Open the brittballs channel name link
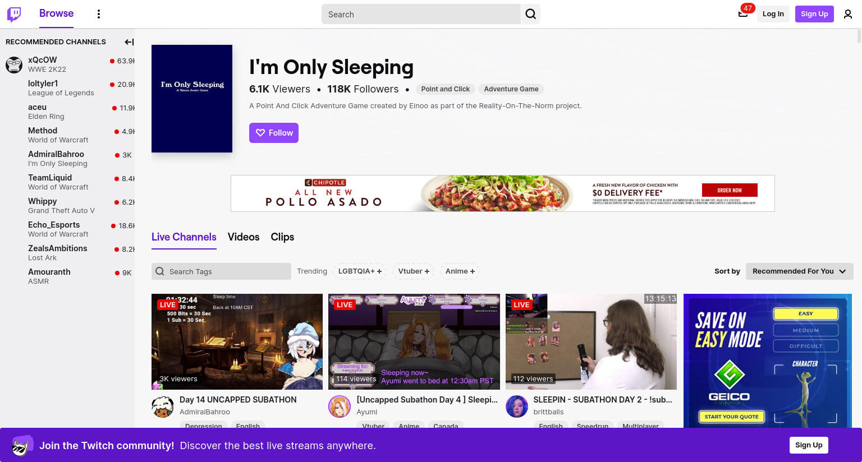Viewport: 862px width, 462px height. pos(548,412)
